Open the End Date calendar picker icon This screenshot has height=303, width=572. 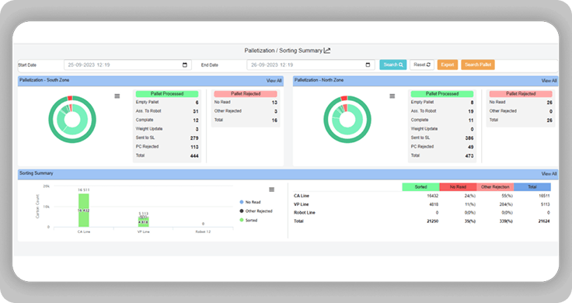(368, 65)
